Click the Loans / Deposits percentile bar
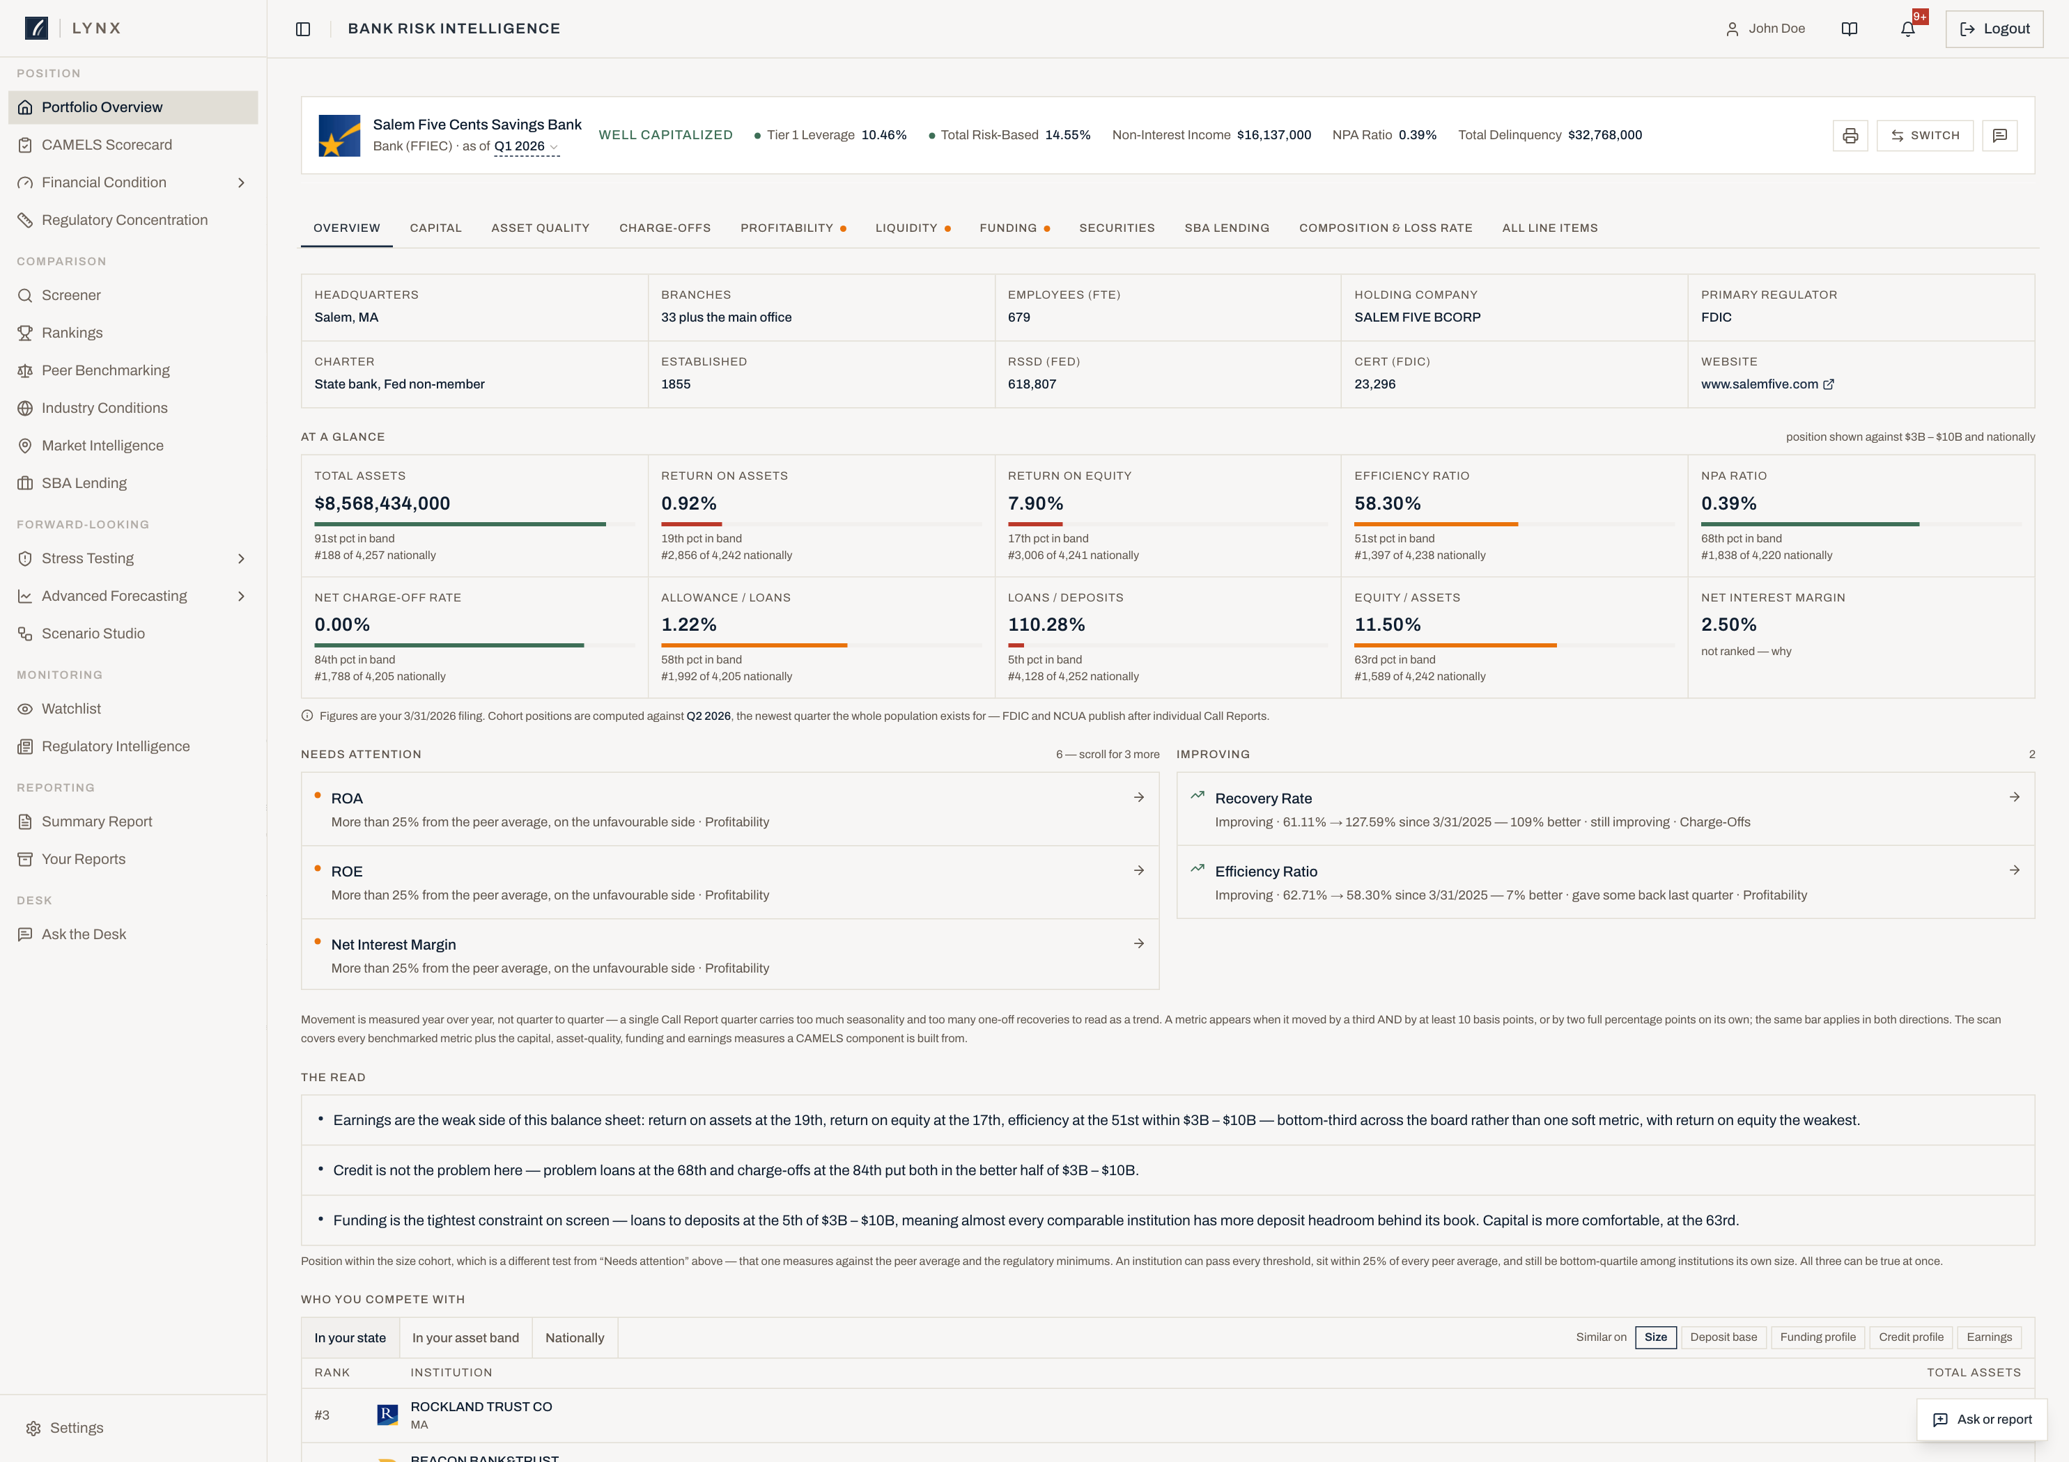Screen dimensions: 2069x1462 (x=1167, y=645)
